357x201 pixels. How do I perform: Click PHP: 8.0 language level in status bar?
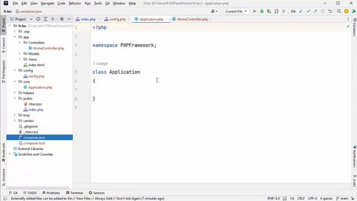(274, 199)
